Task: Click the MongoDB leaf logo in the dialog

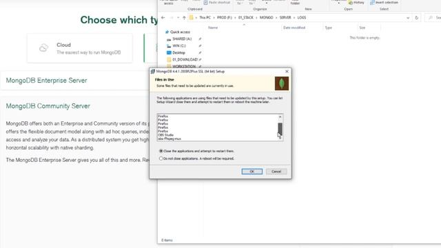Action: click(282, 83)
